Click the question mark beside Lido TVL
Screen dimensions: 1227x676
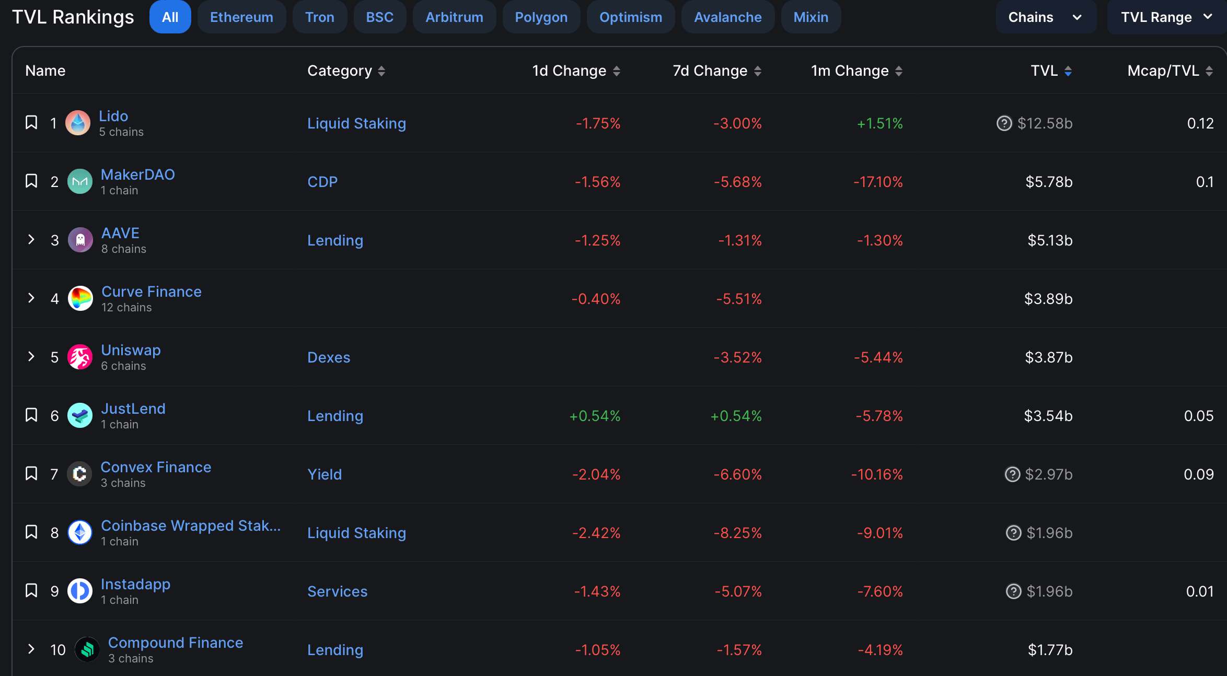pyautogui.click(x=1004, y=123)
